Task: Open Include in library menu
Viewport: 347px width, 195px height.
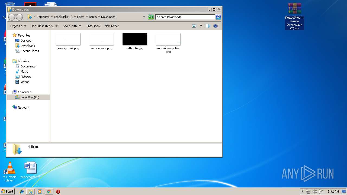Action: 44,26
